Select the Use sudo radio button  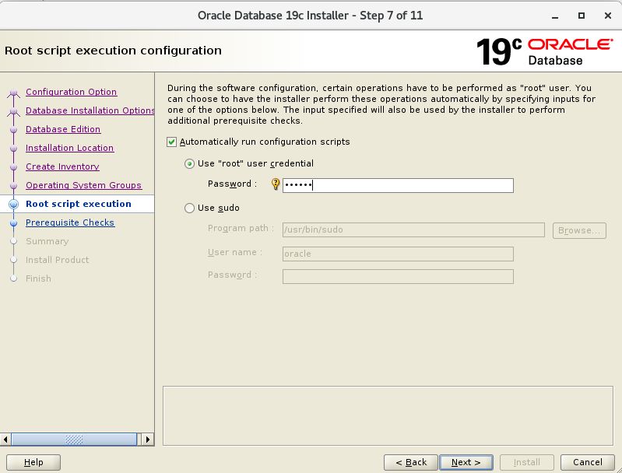pyautogui.click(x=189, y=208)
